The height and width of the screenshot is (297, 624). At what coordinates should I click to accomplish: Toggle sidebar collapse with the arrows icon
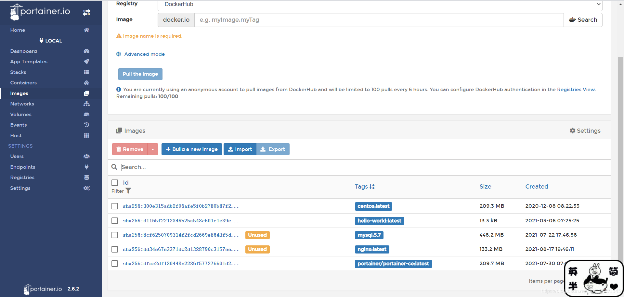pyautogui.click(x=86, y=13)
